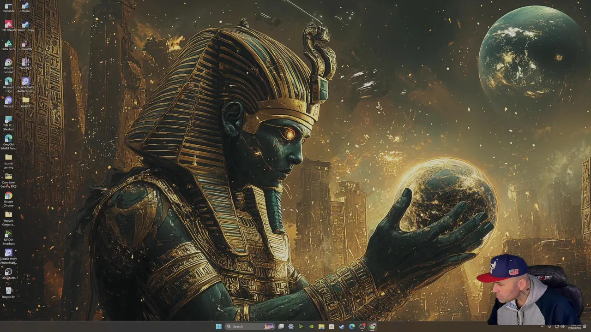The width and height of the screenshot is (591, 332).
Task: Open OBS Studio from the taskbar
Action: pos(362,326)
